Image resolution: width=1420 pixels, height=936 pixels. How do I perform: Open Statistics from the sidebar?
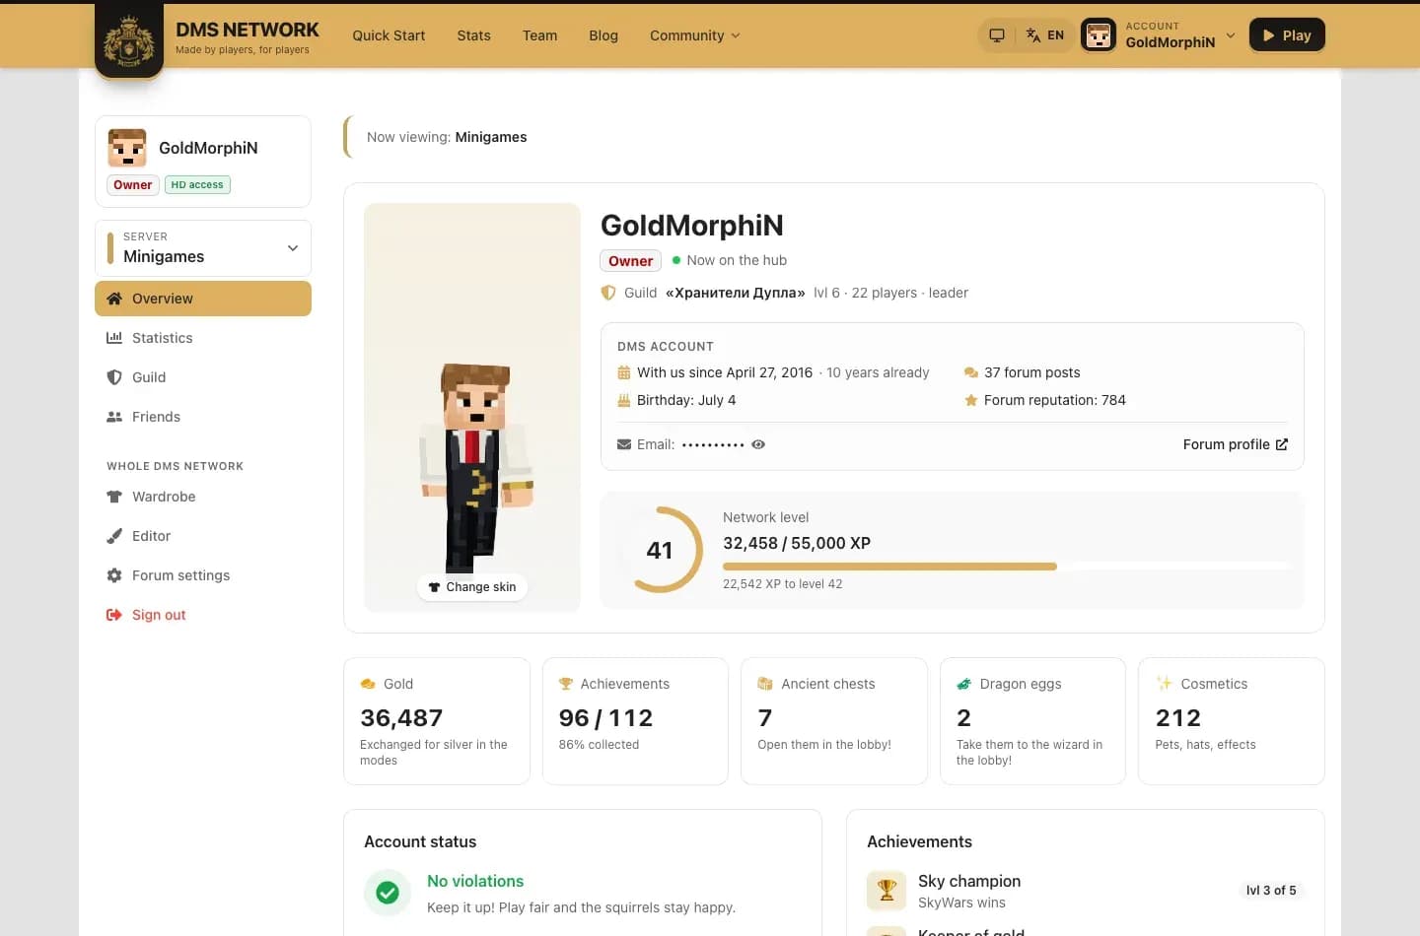point(203,338)
